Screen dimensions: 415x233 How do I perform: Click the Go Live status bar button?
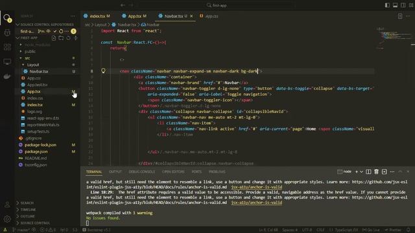click(x=371, y=230)
